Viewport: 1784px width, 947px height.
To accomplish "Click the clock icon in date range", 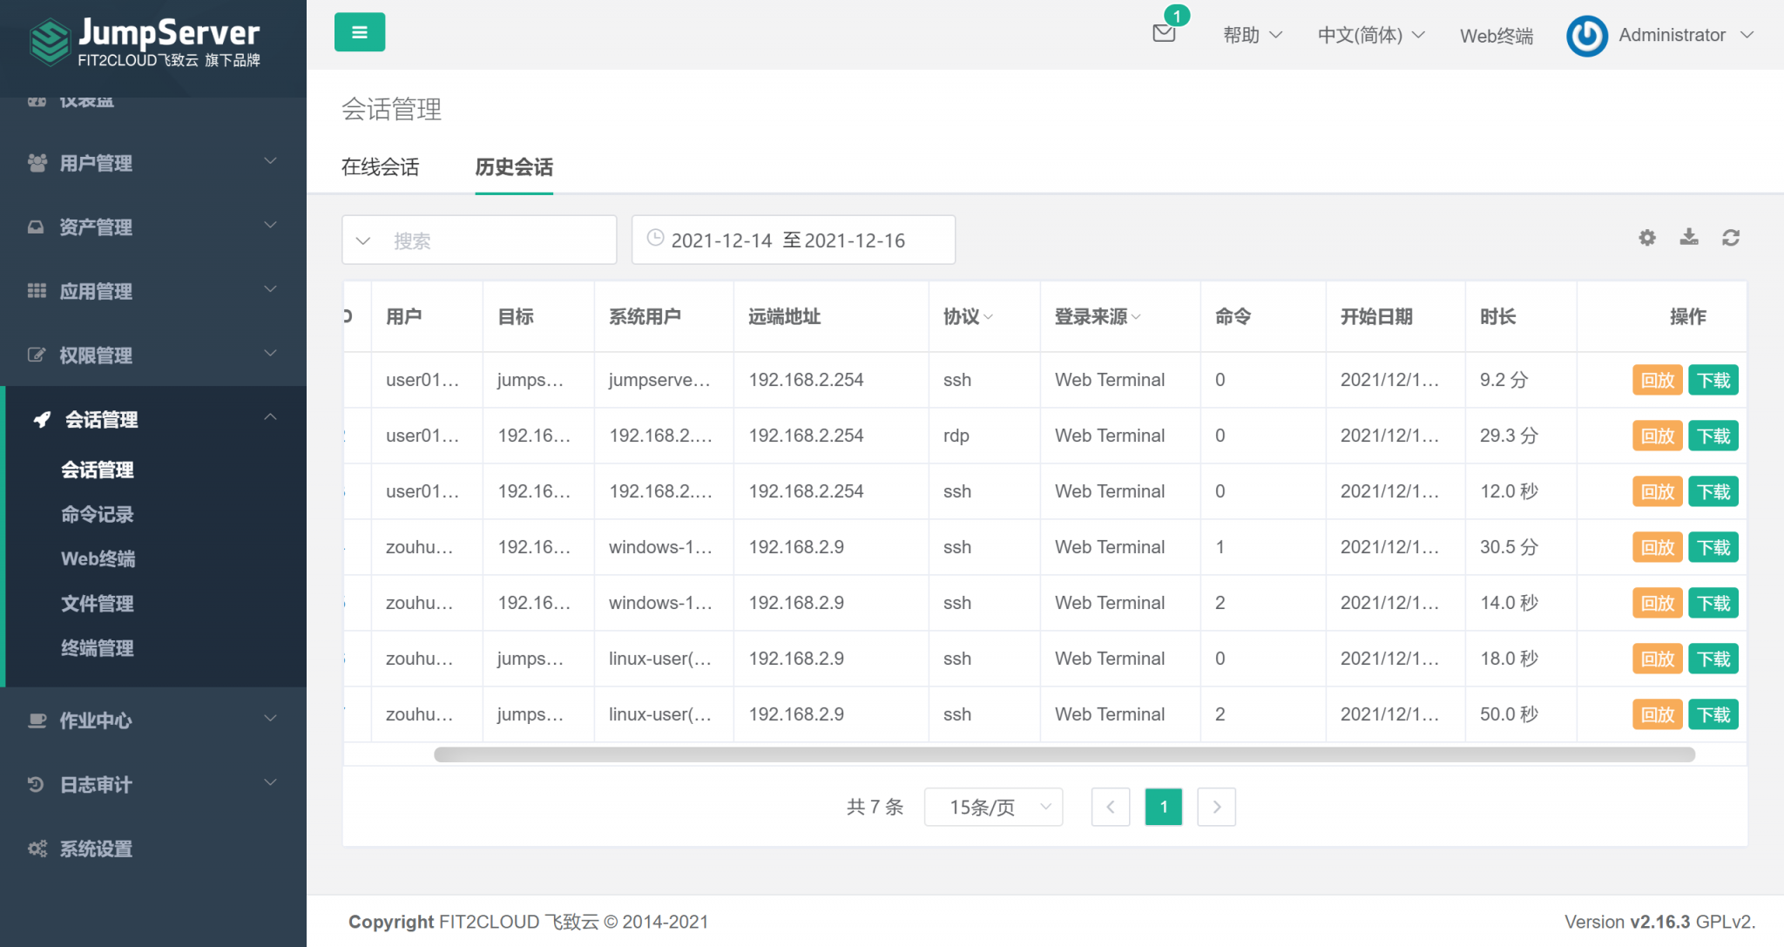I will [656, 238].
